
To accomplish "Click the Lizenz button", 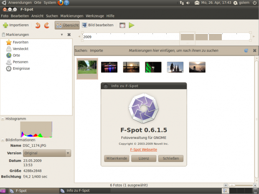I will (x=143, y=159).
